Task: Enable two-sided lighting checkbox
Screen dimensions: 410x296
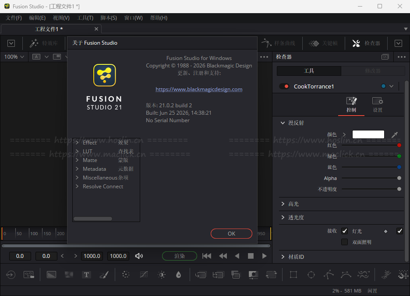Action: point(344,242)
